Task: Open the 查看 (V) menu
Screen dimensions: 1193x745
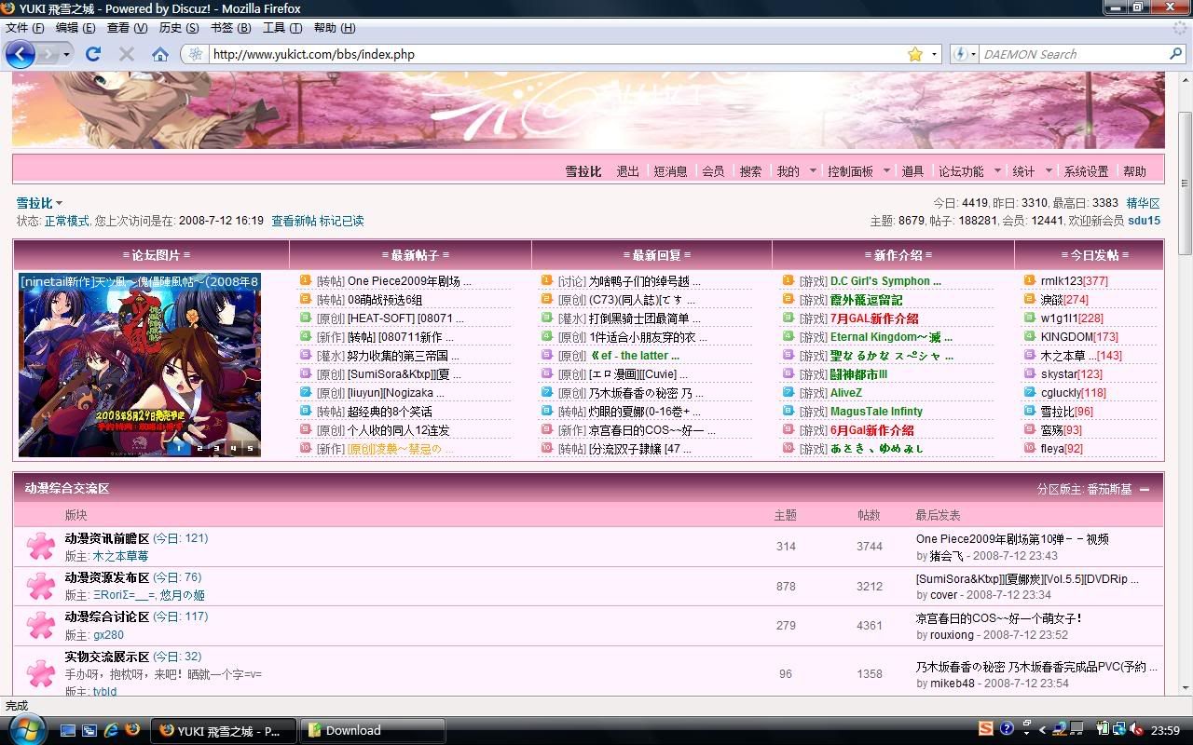Action: 128,28
